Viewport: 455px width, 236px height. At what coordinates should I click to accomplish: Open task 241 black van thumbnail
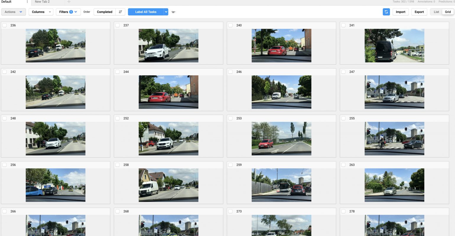tap(394, 45)
